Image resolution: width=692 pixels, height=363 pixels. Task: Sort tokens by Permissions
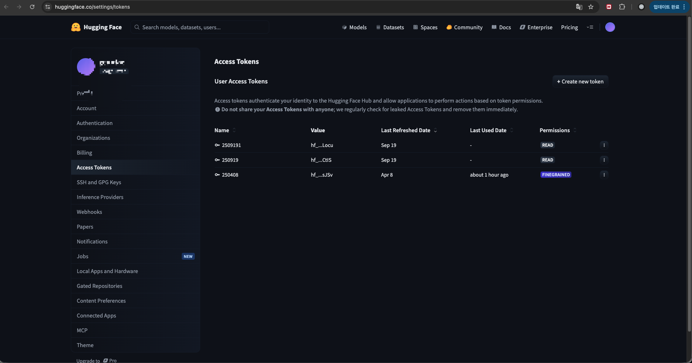click(558, 130)
